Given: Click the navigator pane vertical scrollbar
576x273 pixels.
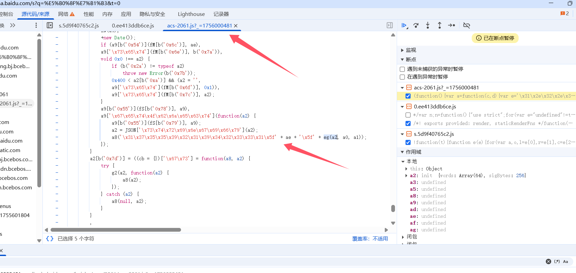Looking at the screenshot, I should pyautogui.click(x=39, y=113).
